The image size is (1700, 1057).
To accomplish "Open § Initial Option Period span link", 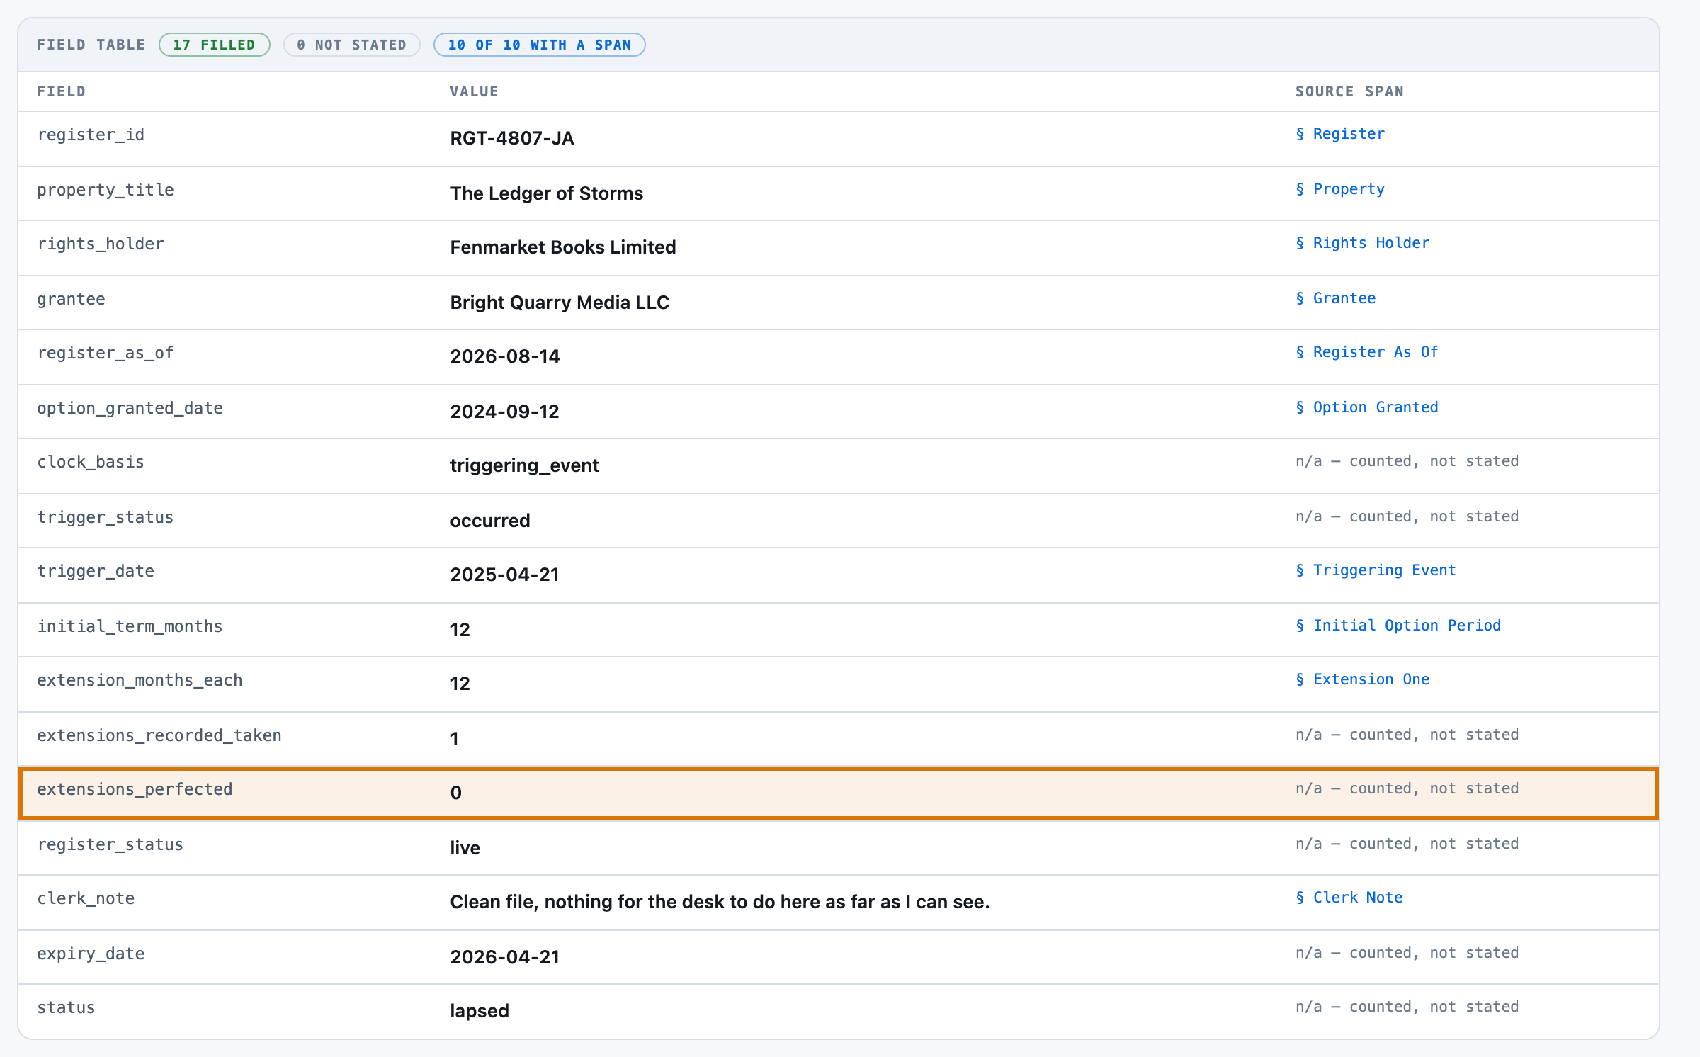I will [1398, 626].
